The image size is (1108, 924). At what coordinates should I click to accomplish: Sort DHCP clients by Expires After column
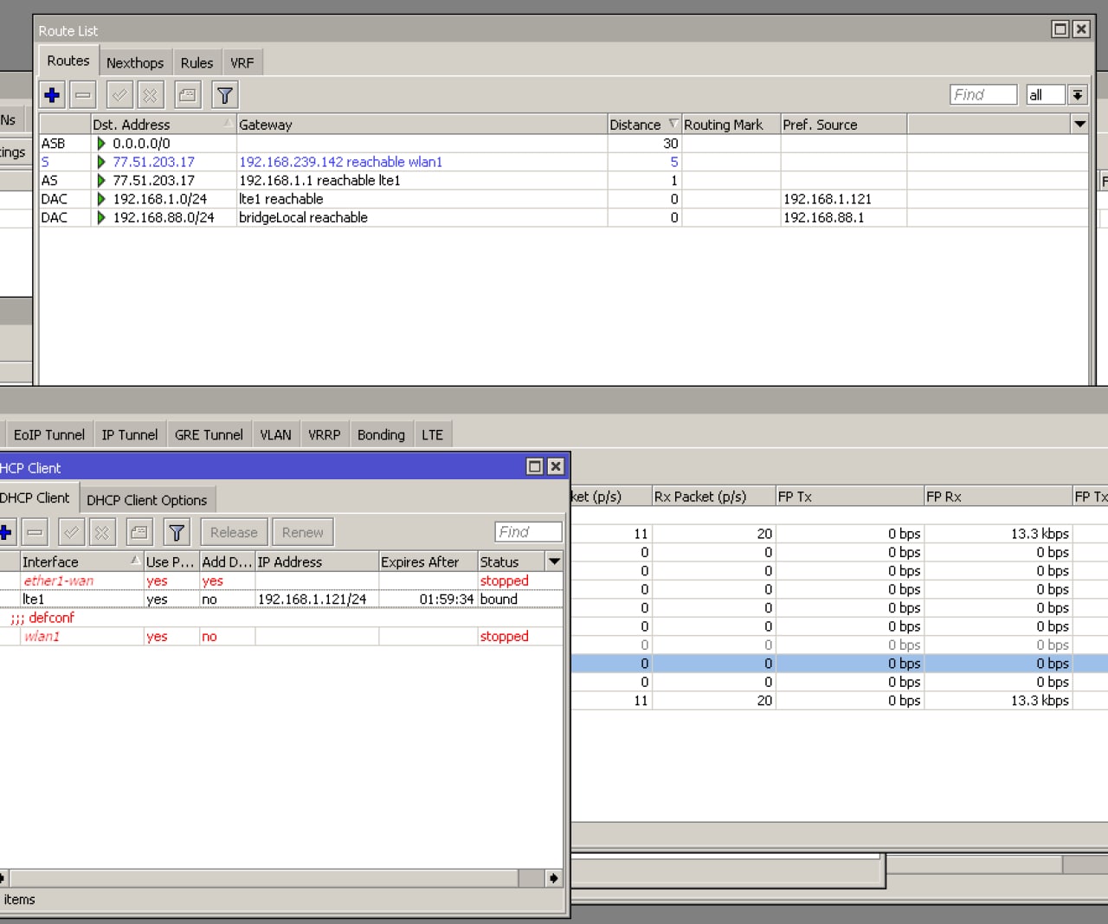click(428, 561)
